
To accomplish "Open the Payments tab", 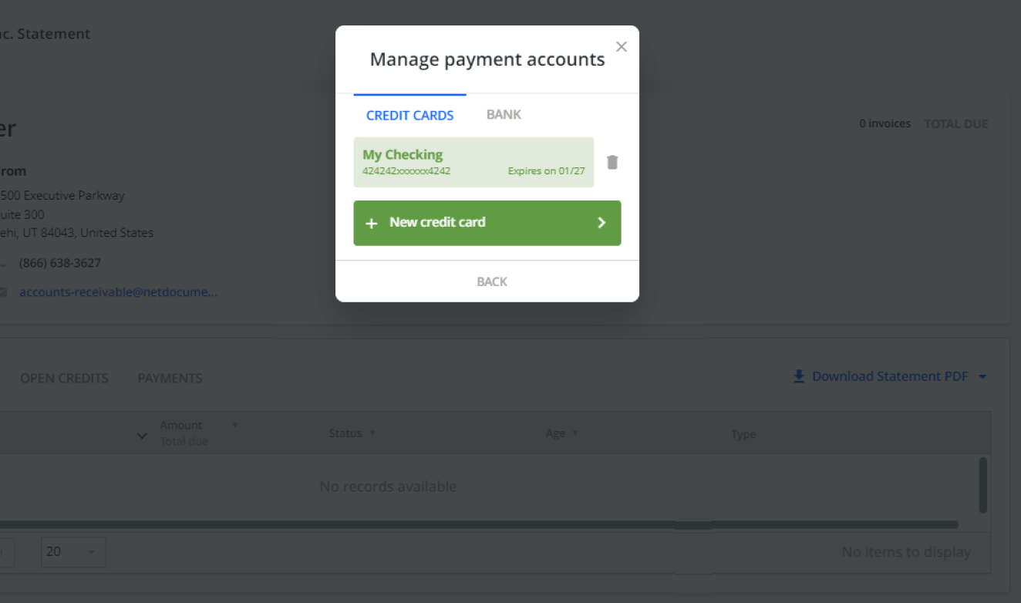I will tap(170, 378).
